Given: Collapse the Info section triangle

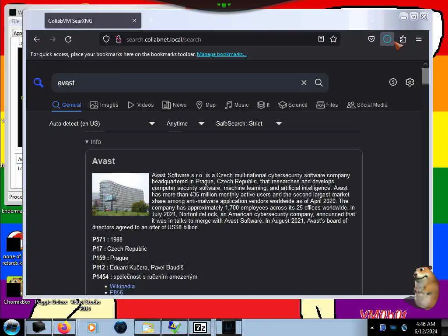Looking at the screenshot, I should [x=87, y=142].
